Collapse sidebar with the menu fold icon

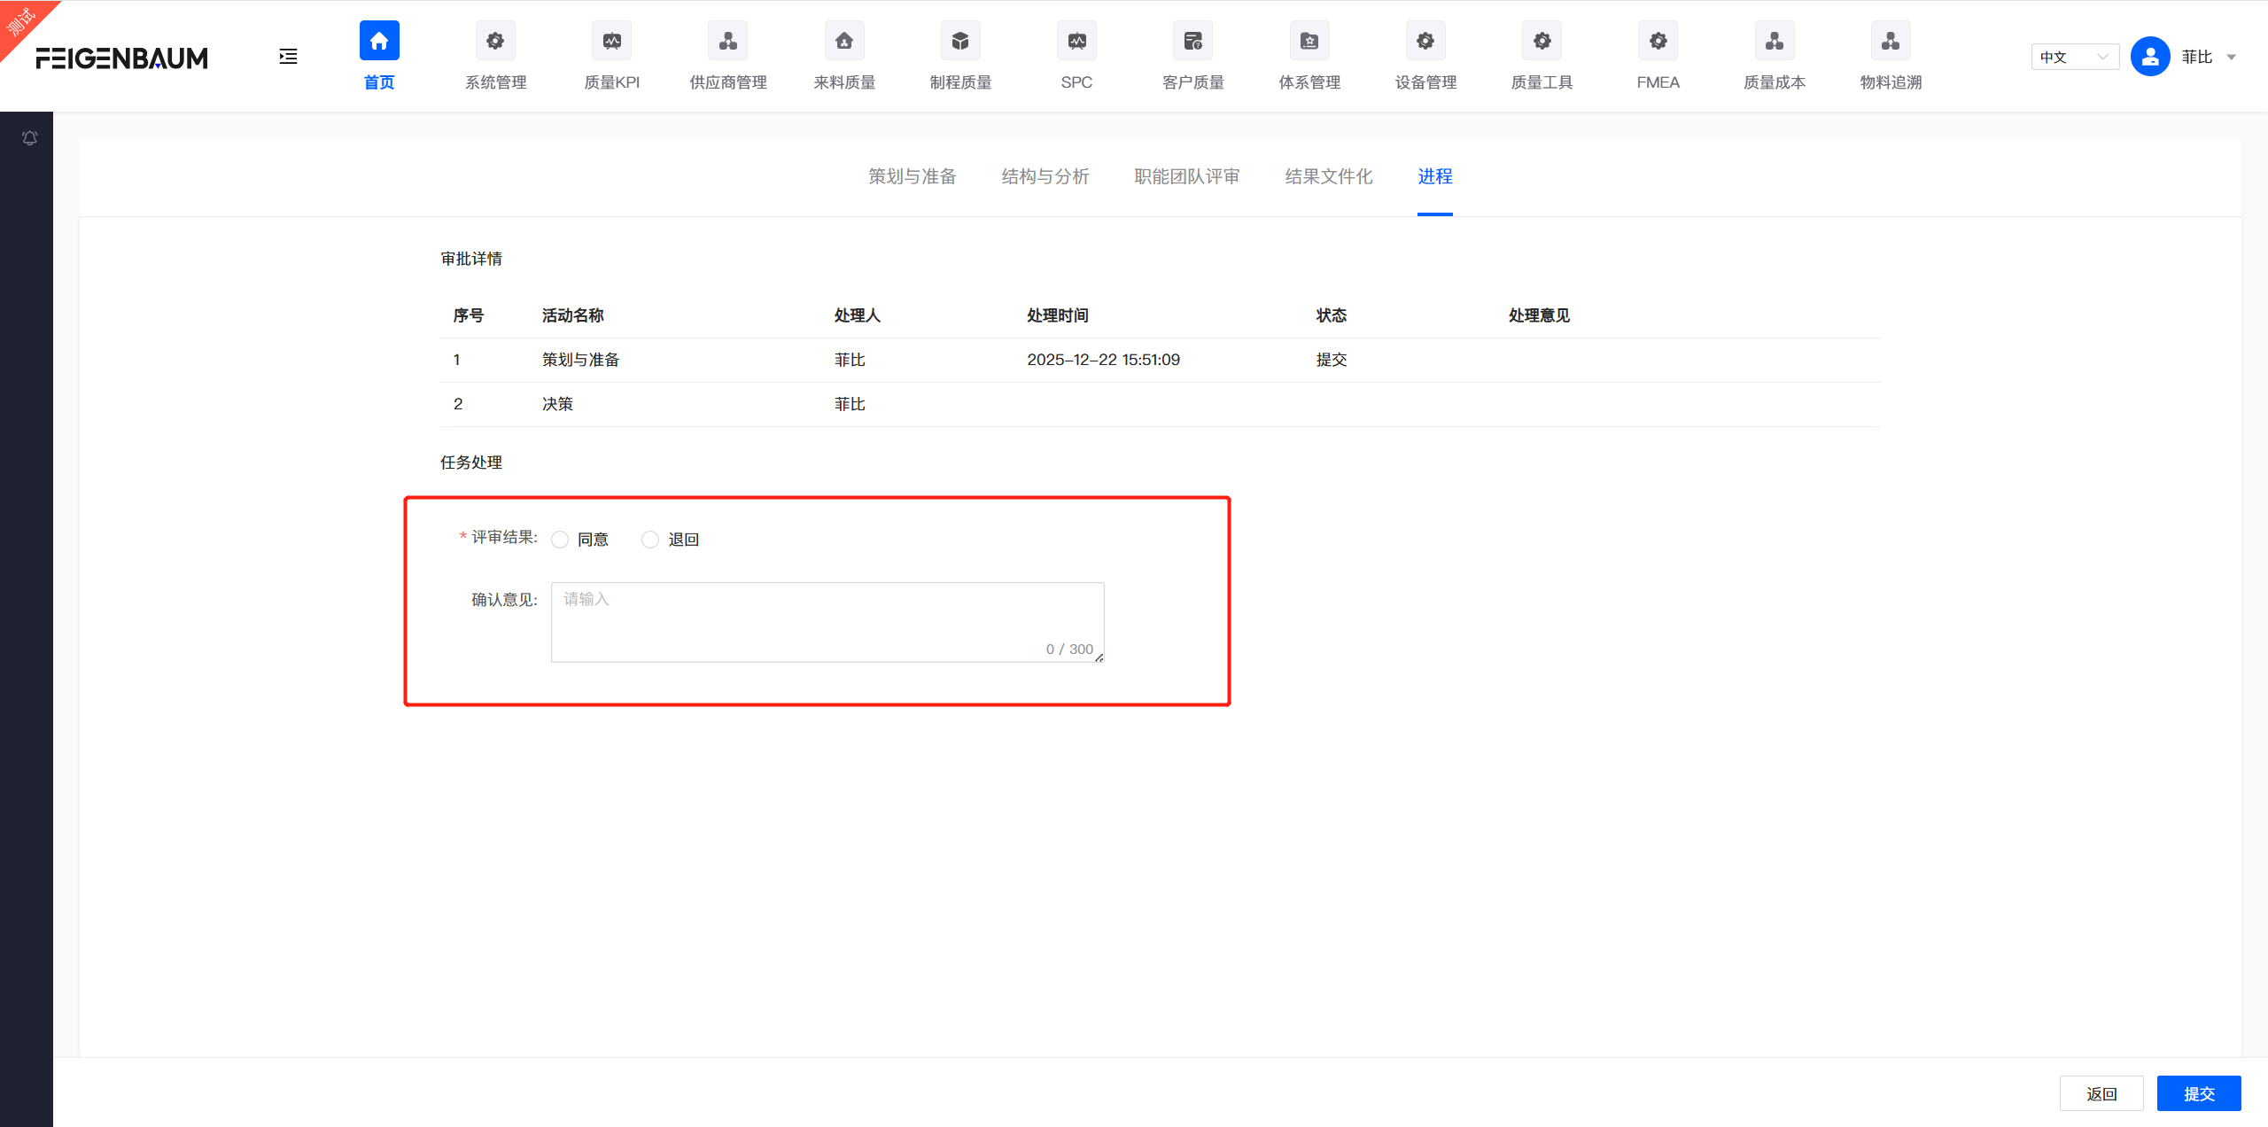tap(288, 57)
